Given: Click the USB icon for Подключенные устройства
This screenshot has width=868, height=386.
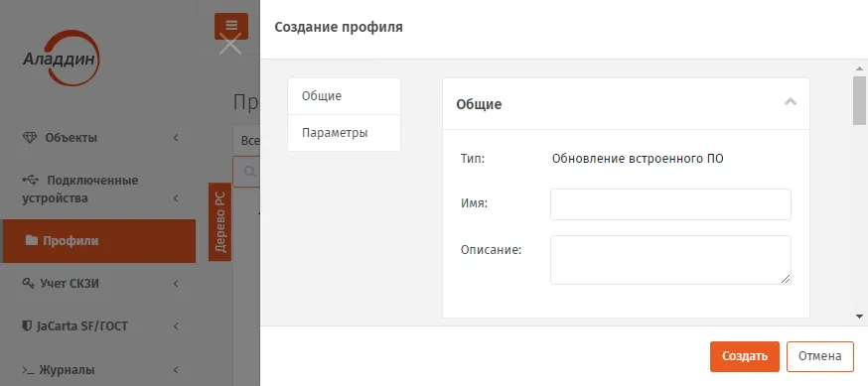Looking at the screenshot, I should (31, 181).
